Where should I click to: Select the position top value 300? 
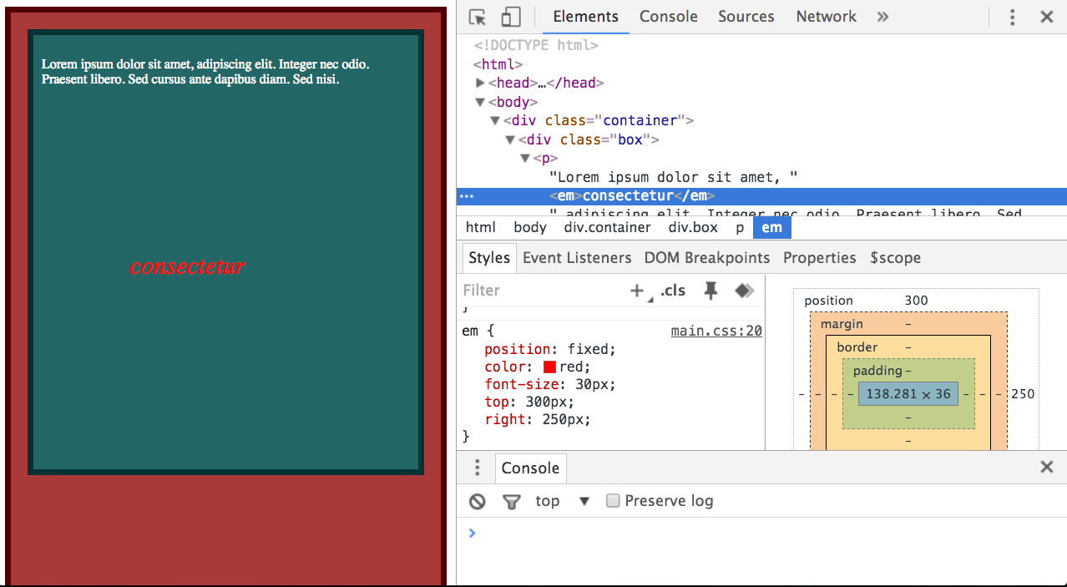(x=916, y=301)
